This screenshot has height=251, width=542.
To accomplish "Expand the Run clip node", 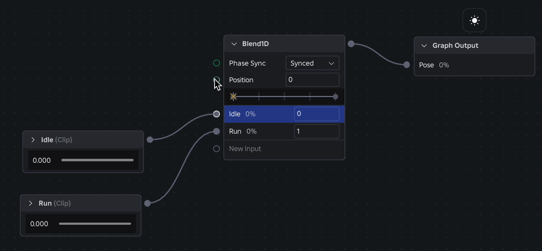I will point(30,203).
